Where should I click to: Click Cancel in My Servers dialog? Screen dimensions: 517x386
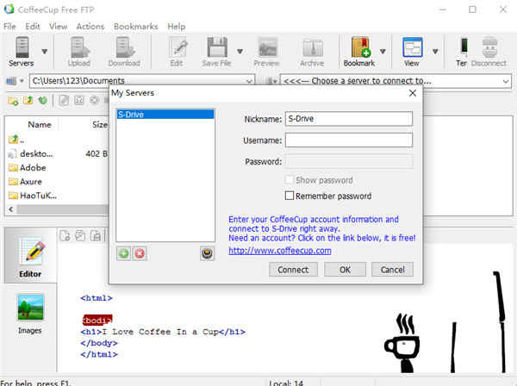(392, 270)
